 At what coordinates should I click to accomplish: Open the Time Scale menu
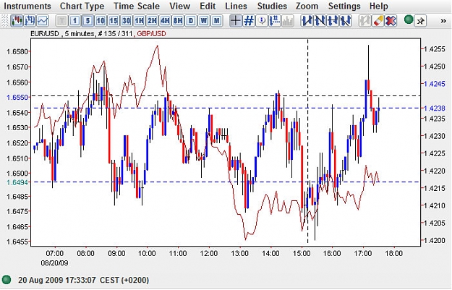point(137,6)
